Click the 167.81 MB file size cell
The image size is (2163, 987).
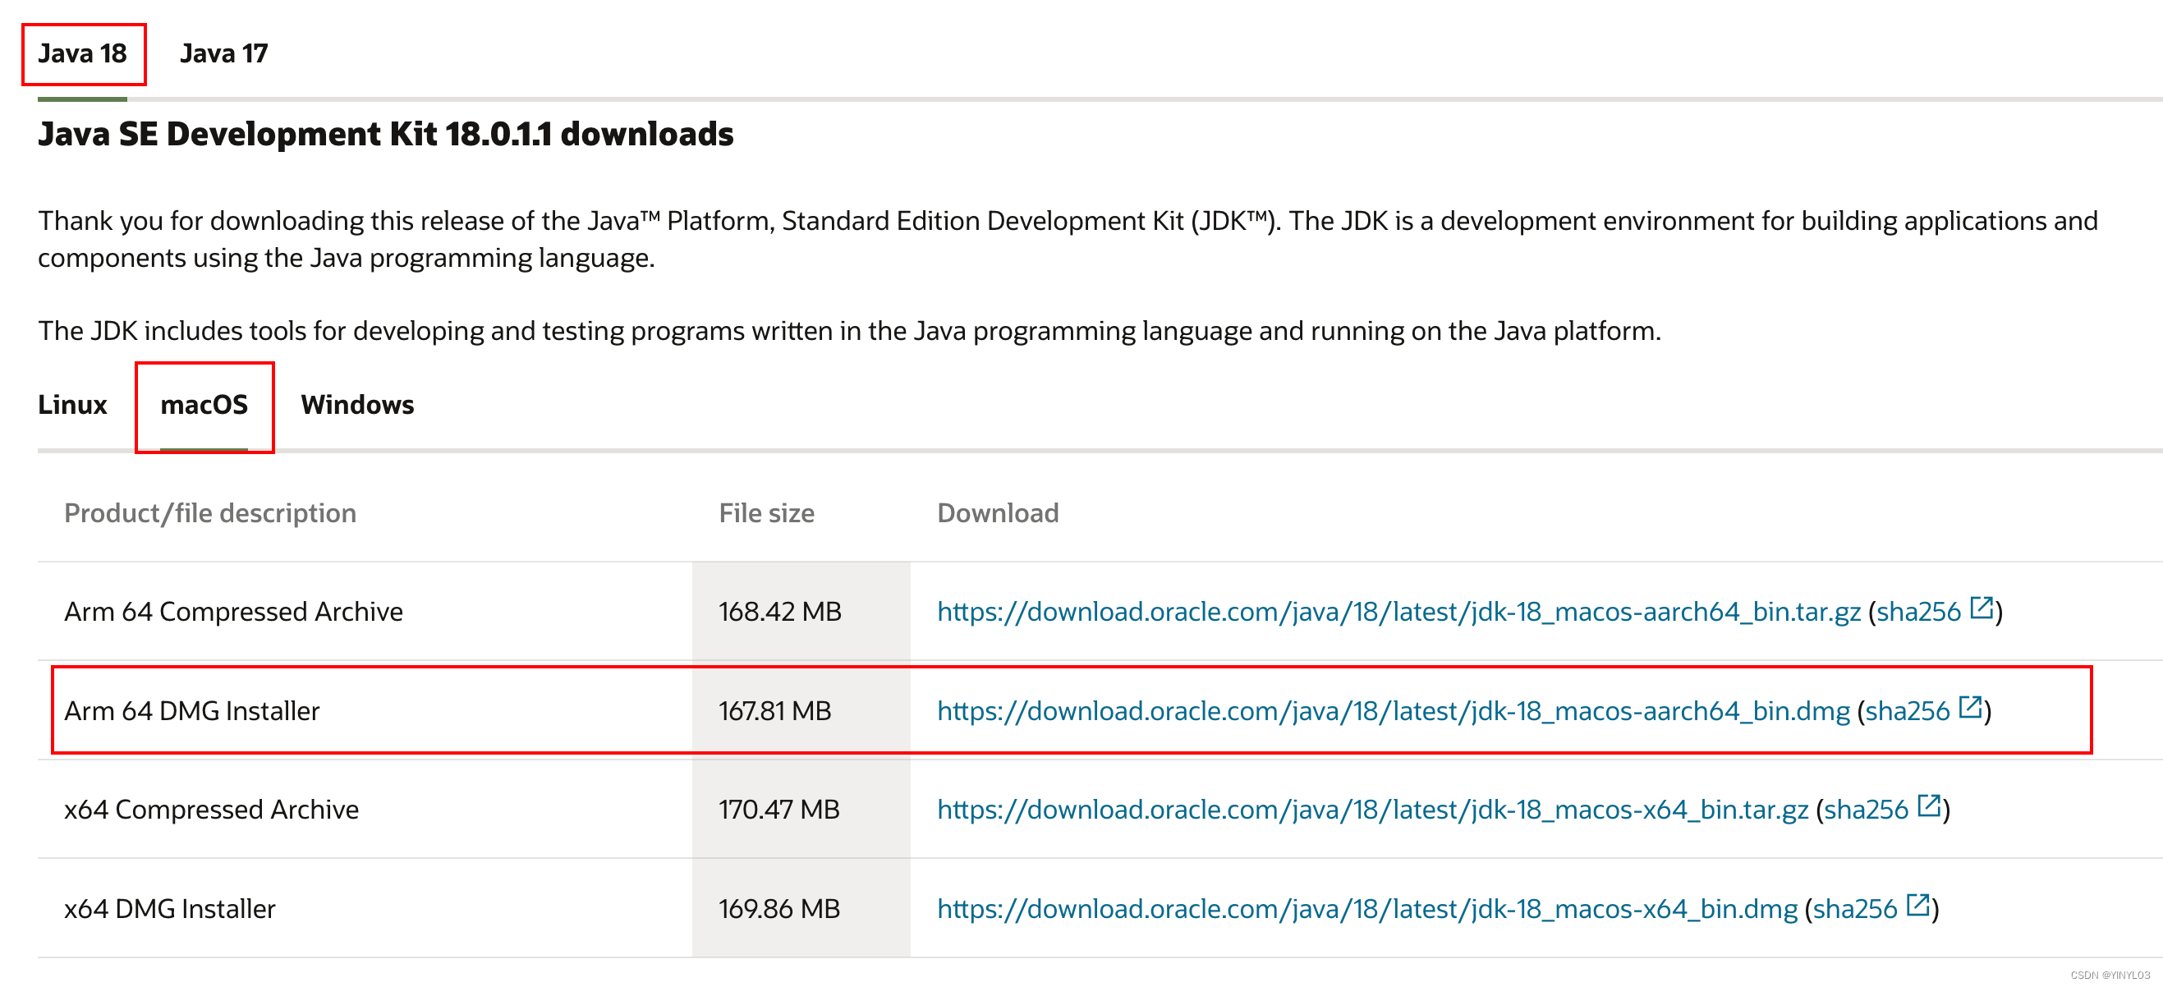pos(774,711)
